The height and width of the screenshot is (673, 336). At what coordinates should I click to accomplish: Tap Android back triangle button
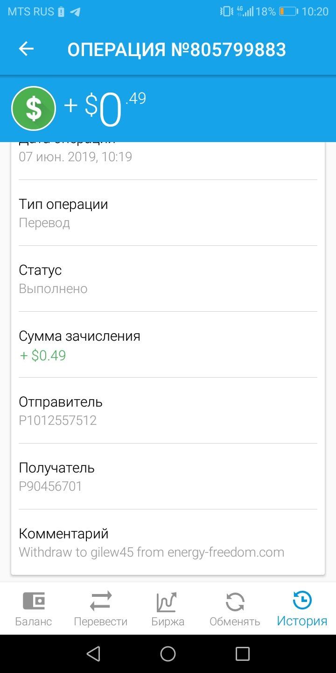(93, 653)
